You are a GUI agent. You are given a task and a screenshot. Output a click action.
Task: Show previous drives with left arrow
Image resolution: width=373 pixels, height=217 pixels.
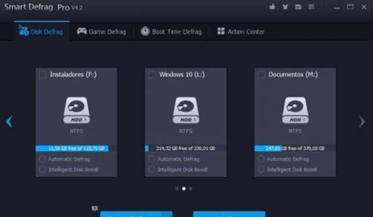click(x=9, y=122)
